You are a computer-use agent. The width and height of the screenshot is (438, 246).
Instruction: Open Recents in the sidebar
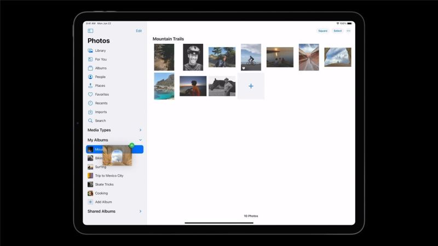coord(101,103)
